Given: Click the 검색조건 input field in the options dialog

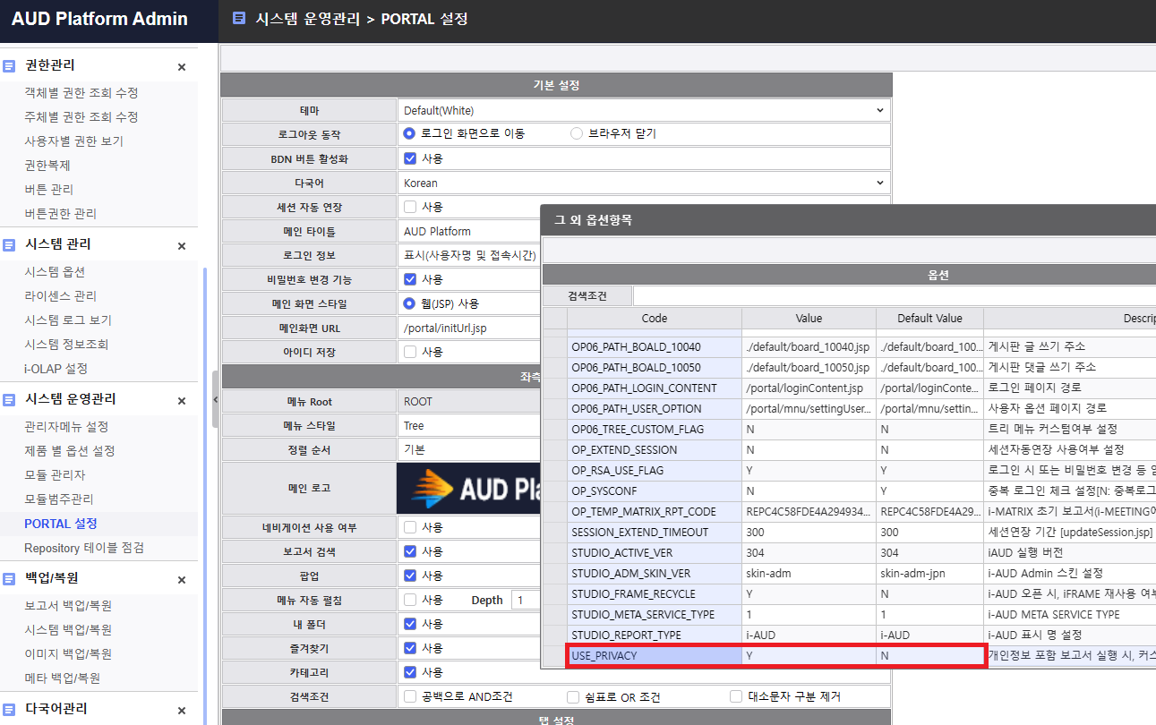Looking at the screenshot, I should click(894, 295).
